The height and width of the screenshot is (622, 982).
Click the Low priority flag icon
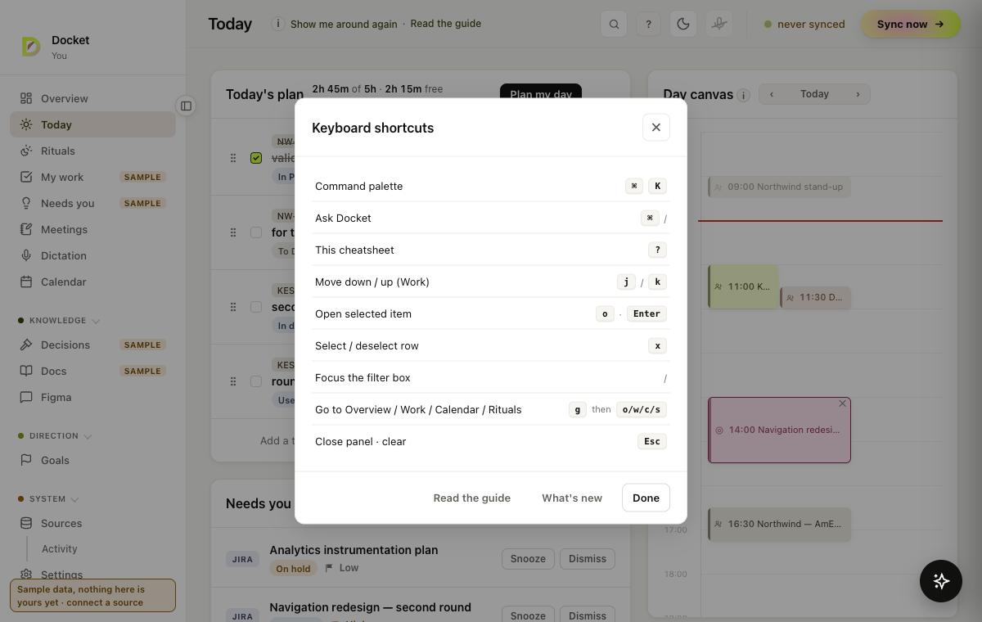(x=329, y=568)
